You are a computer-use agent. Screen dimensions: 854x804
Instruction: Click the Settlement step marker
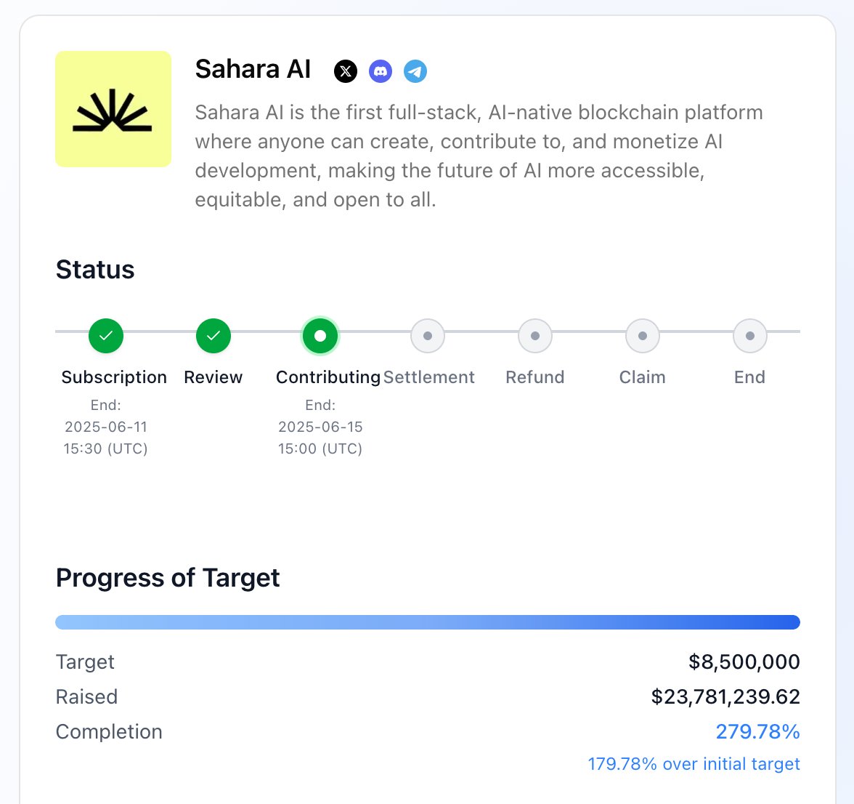428,336
